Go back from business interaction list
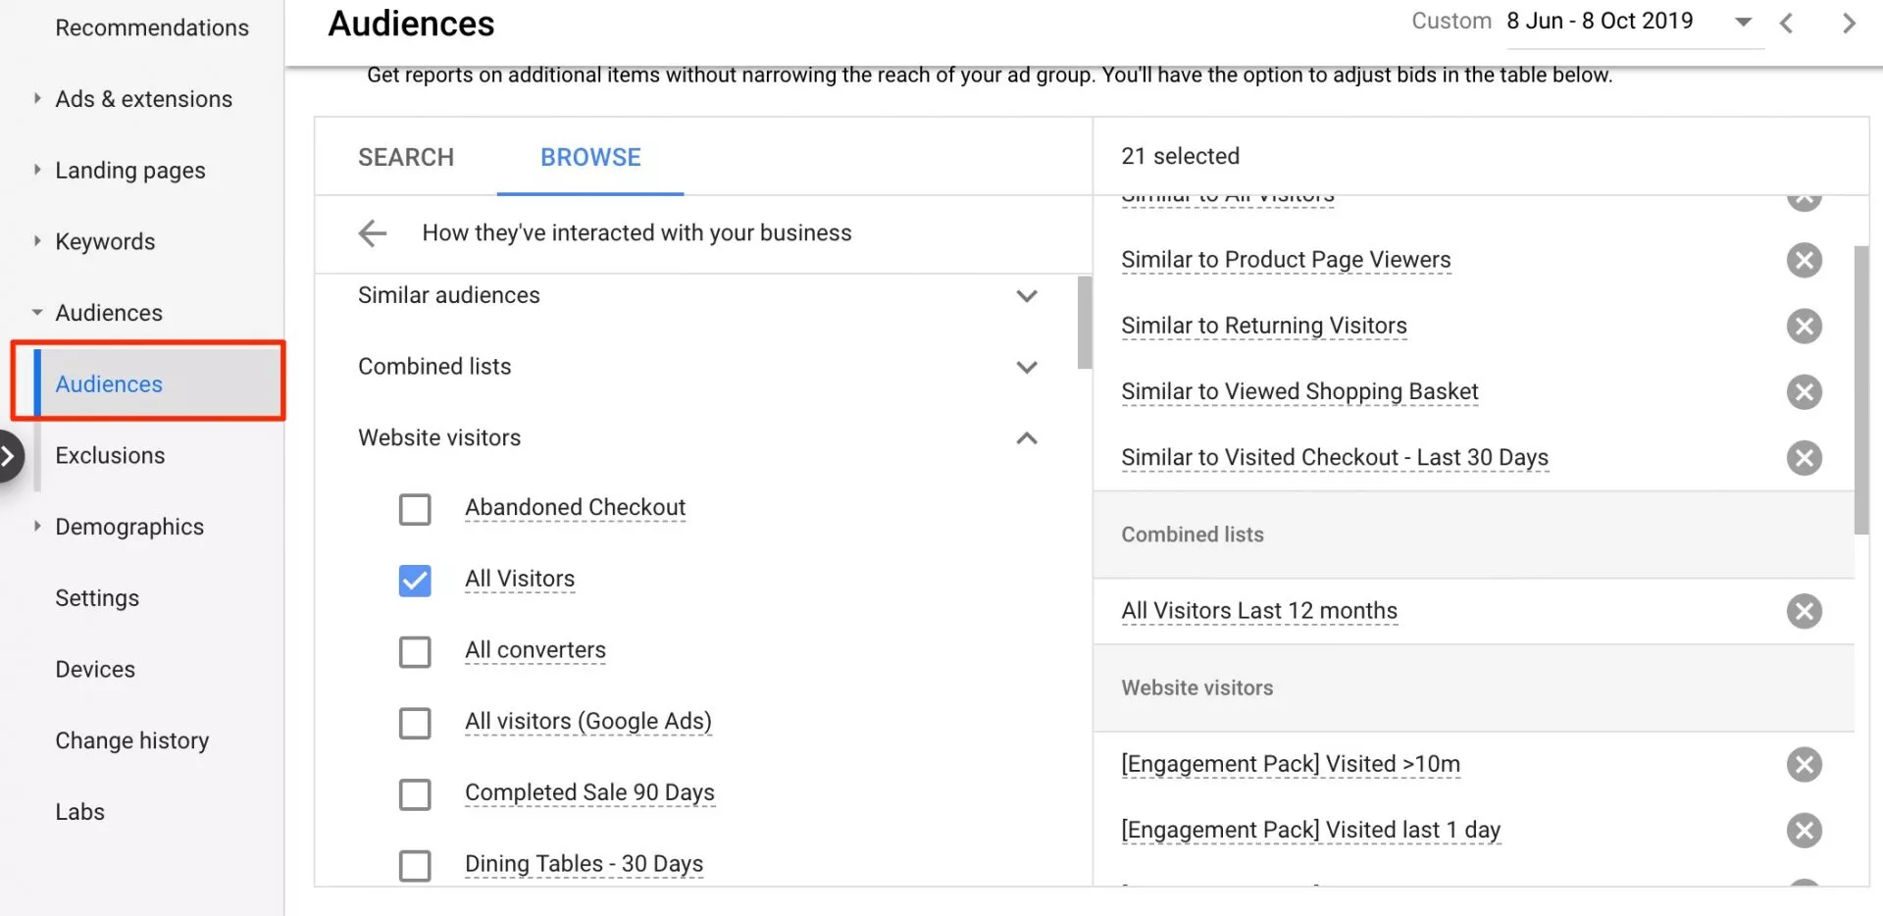Screen dimensions: 1883x916 373,233
